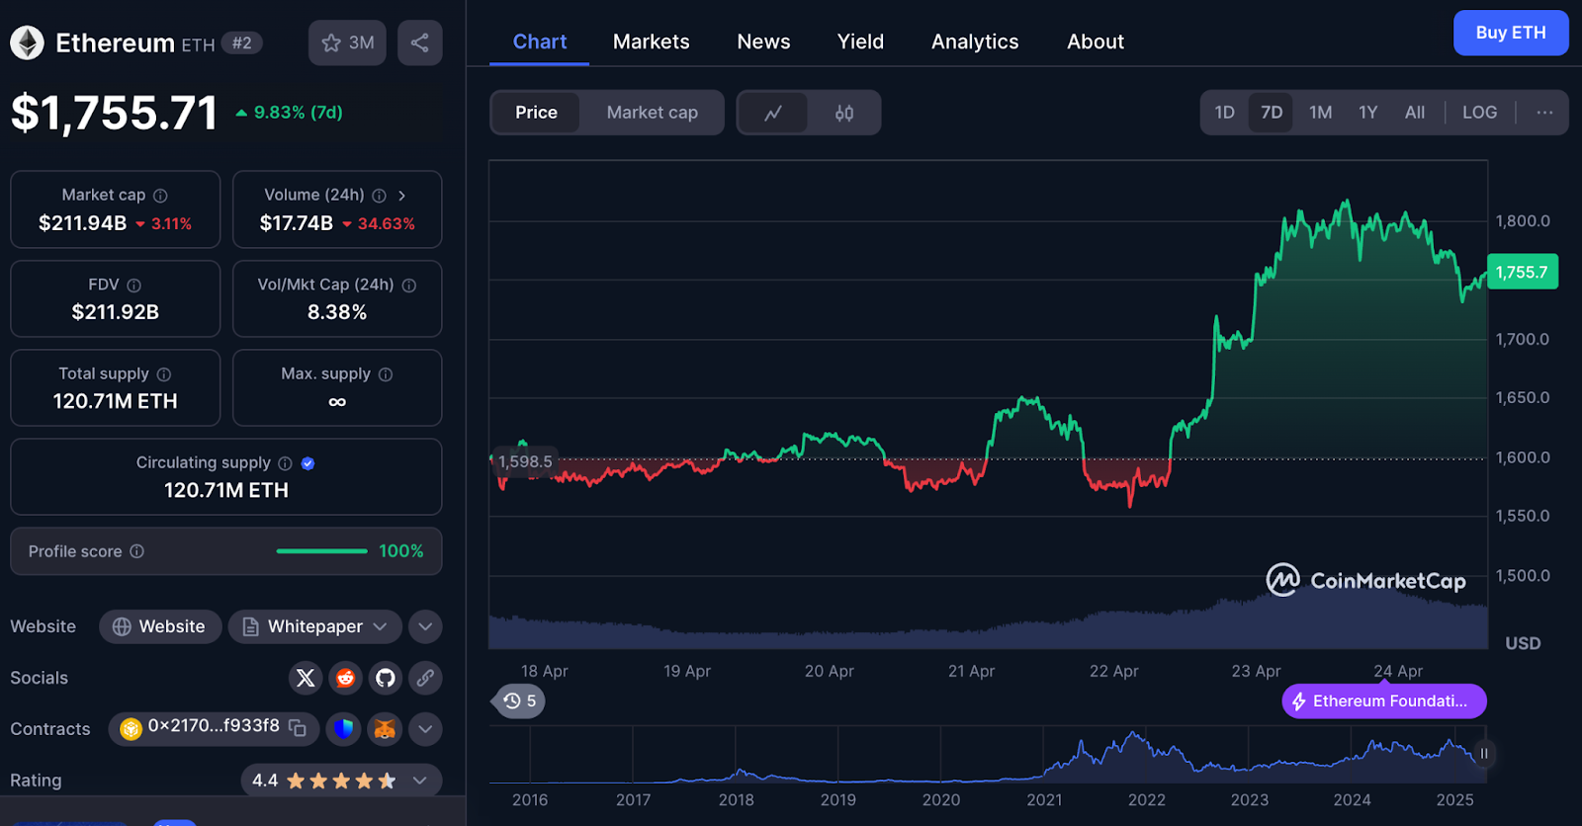The image size is (1582, 826).
Task: Click the blue shield wallet icon
Action: (344, 729)
